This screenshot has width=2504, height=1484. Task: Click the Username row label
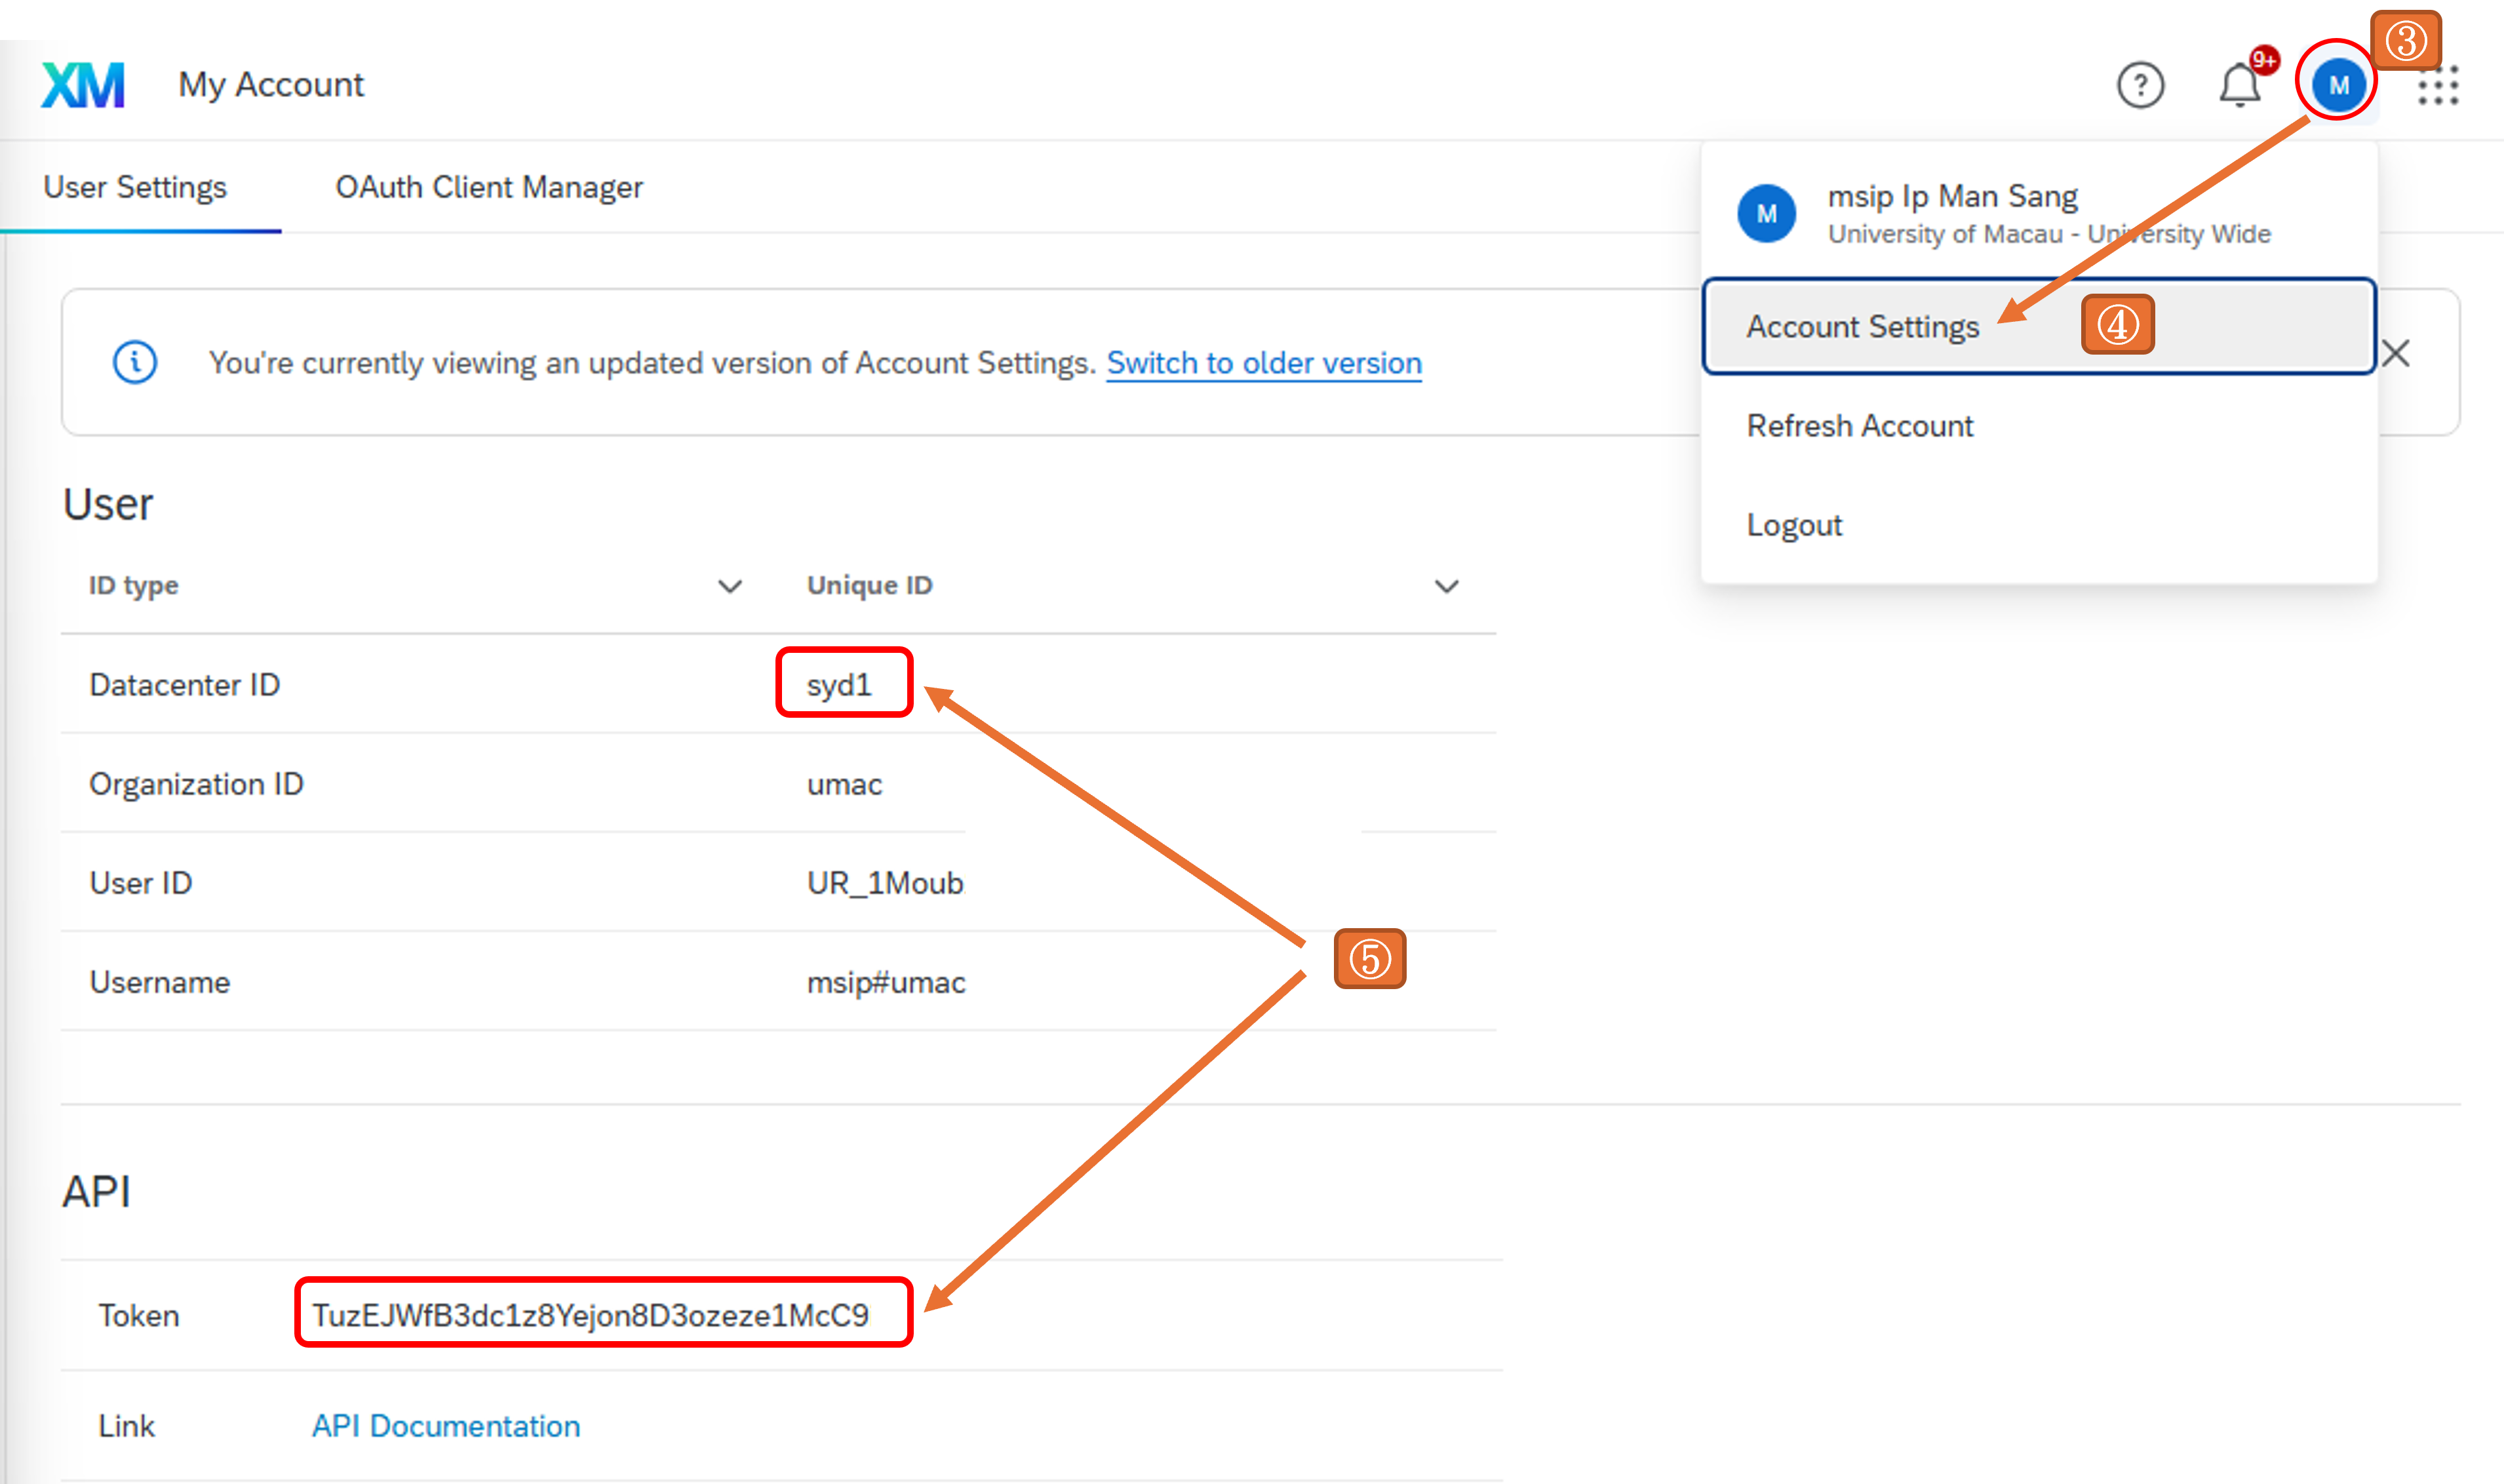(160, 983)
